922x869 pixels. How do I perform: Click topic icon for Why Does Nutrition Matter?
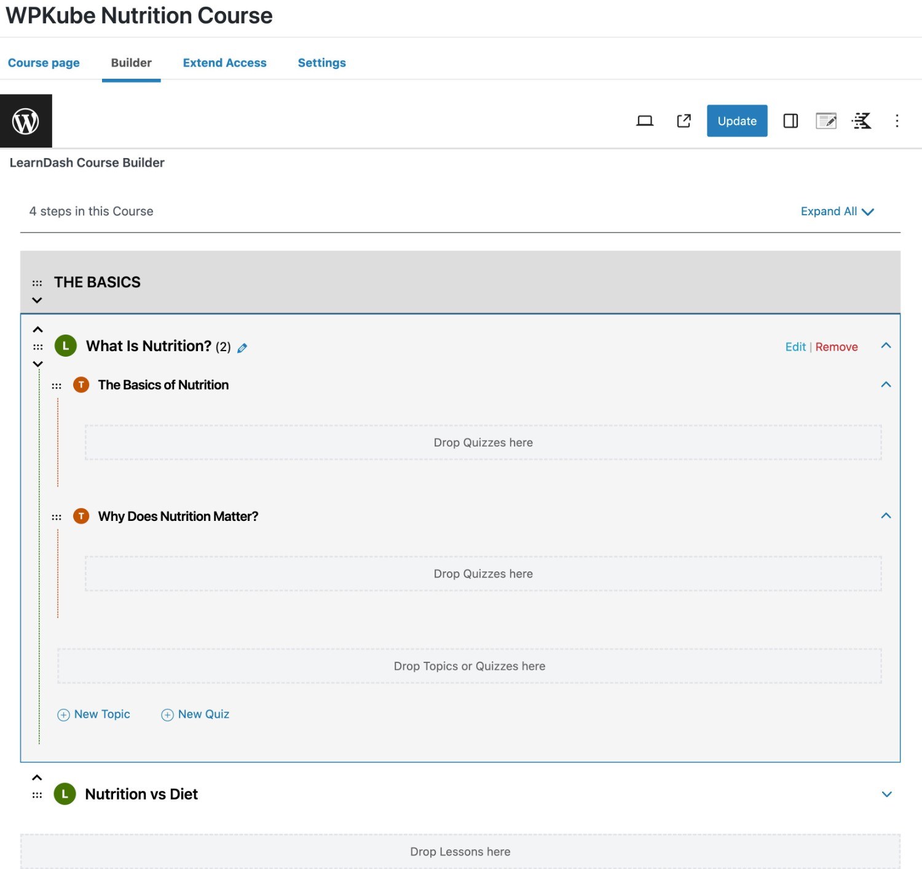pyautogui.click(x=81, y=516)
